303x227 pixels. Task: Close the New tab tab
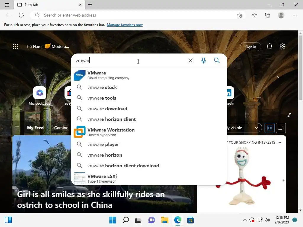[80, 5]
